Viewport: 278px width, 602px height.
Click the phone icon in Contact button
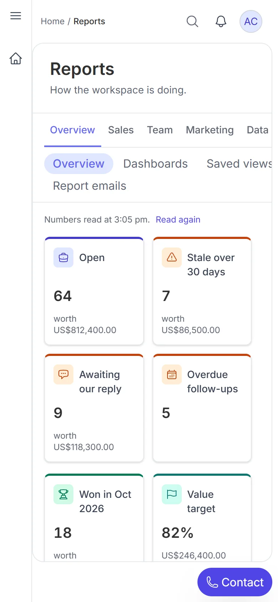click(x=212, y=582)
